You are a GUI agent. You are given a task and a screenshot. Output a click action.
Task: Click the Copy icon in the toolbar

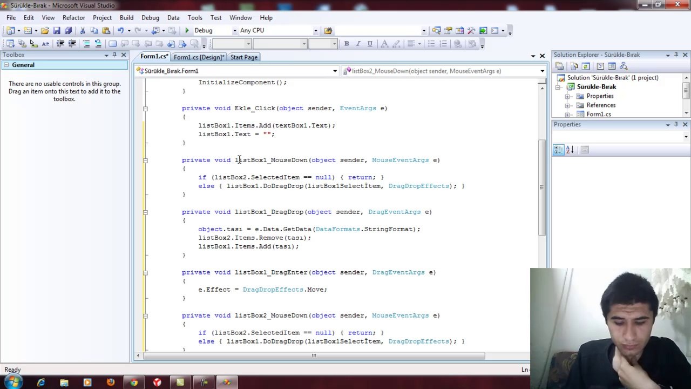tap(94, 31)
